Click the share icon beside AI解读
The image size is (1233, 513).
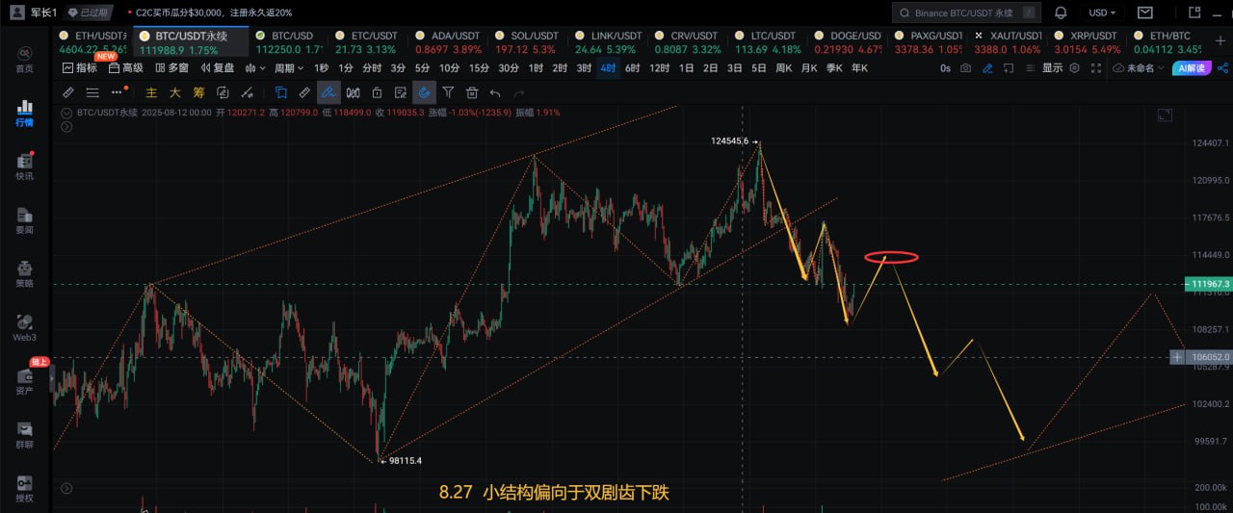click(1223, 68)
